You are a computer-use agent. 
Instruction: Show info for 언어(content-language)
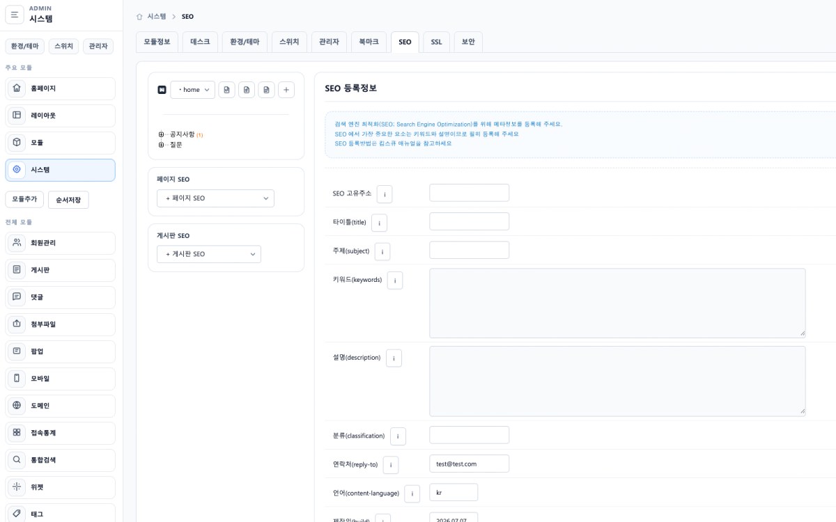(x=412, y=493)
